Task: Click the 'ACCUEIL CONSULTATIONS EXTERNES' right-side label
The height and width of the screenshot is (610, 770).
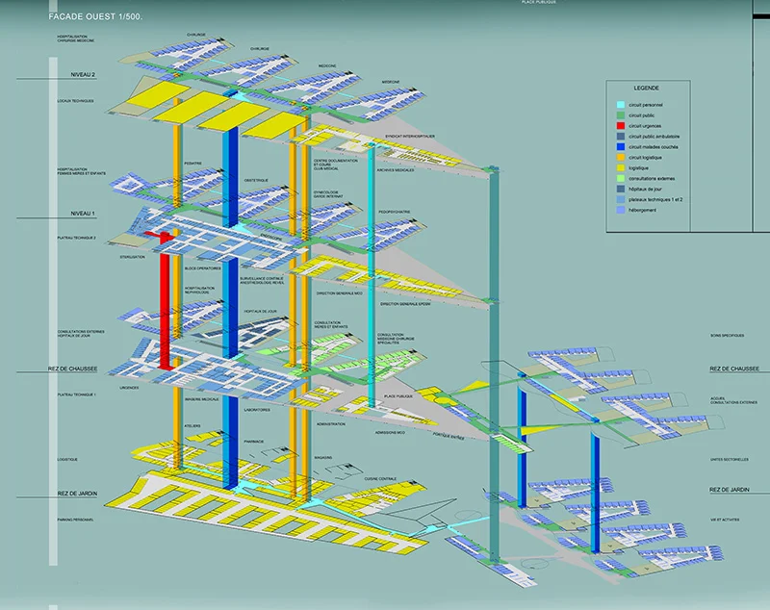Action: 733,400
